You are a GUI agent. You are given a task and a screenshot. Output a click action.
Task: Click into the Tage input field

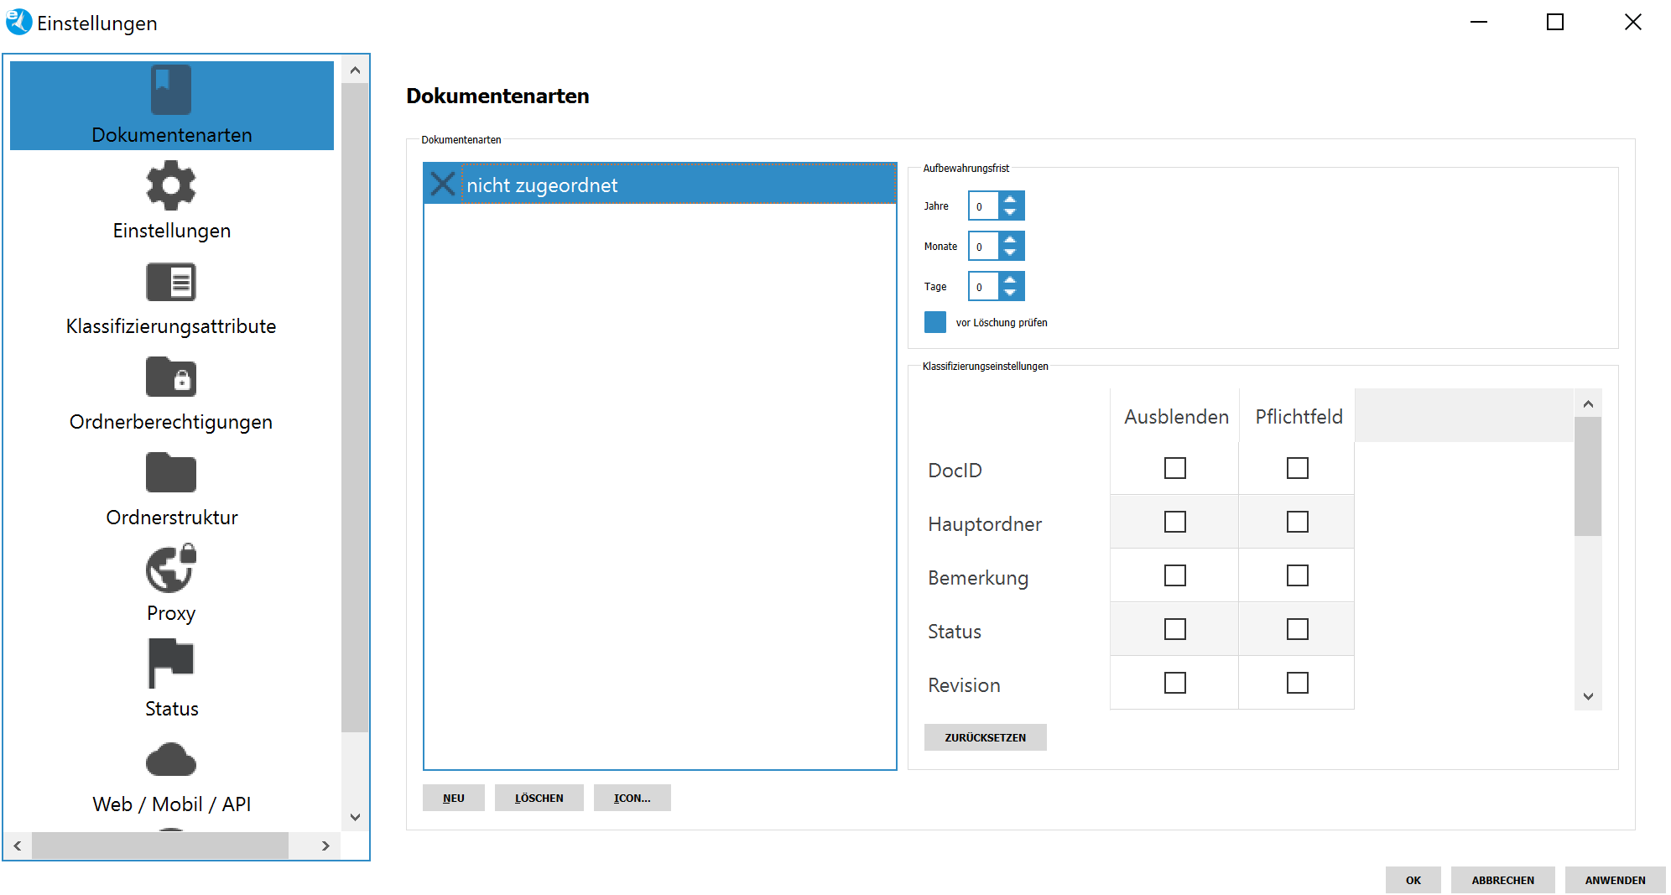(x=982, y=287)
